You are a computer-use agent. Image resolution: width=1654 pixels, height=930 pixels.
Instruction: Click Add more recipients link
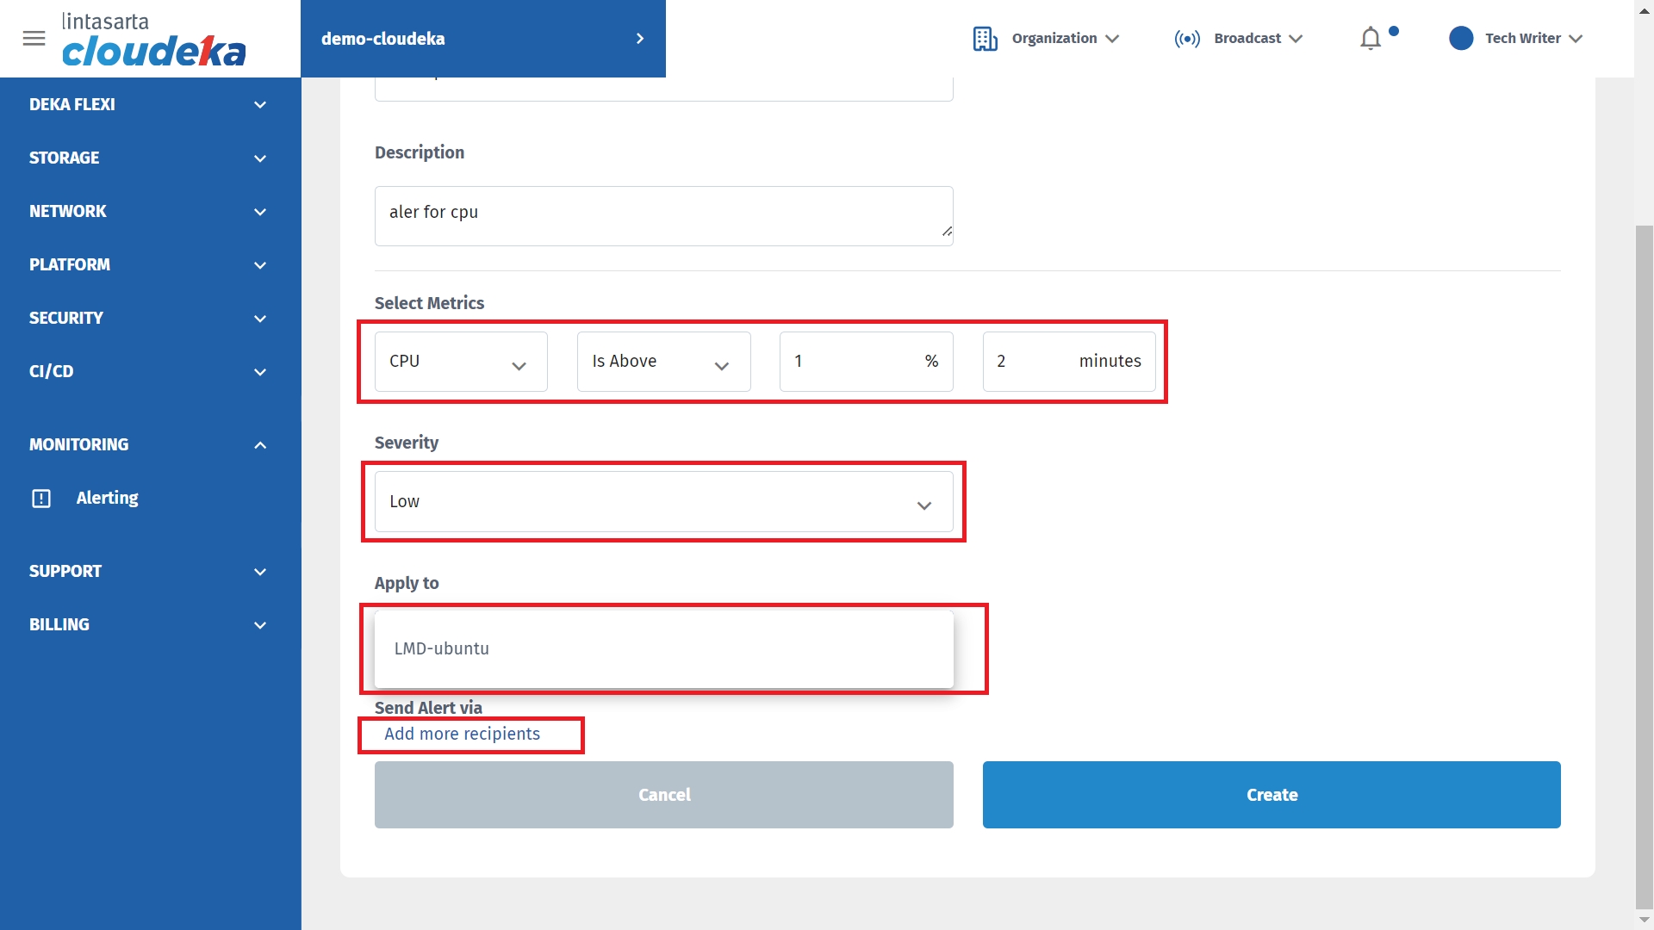tap(462, 735)
